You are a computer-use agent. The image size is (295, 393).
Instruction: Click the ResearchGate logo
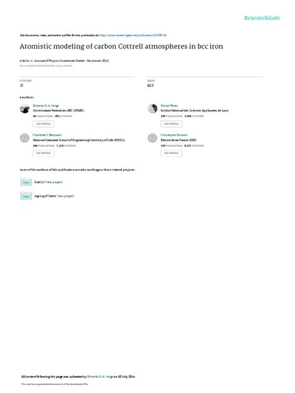[x=262, y=18]
